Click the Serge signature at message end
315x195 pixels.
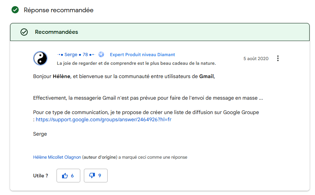point(40,134)
